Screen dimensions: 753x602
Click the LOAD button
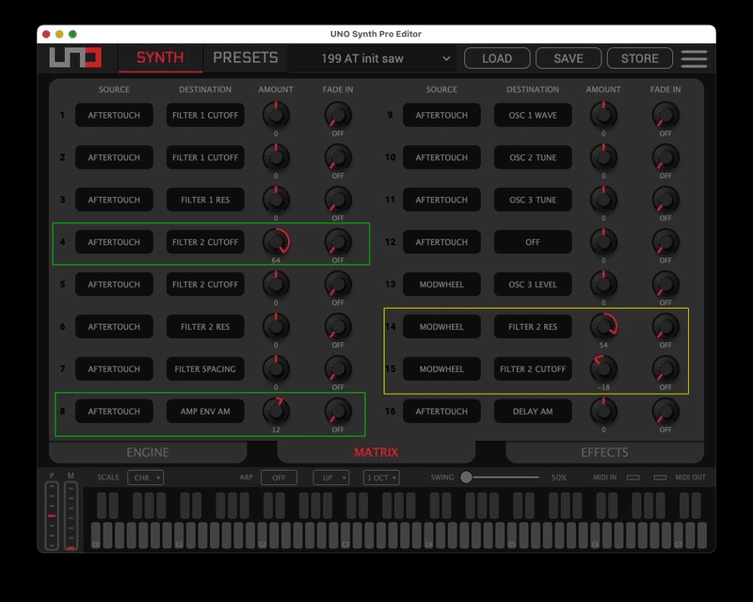coord(497,58)
